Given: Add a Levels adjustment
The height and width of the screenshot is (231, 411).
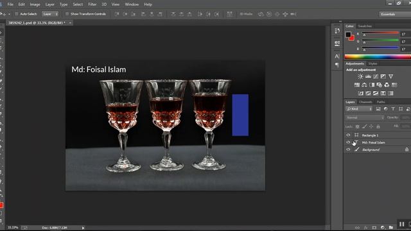Looking at the screenshot, I should click(x=368, y=76).
